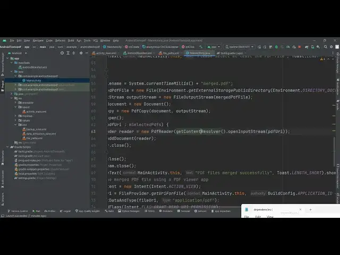Open IDE settings gear in main toolbar
Image resolution: width=340 pixels, height=255 pixels.
(331, 47)
